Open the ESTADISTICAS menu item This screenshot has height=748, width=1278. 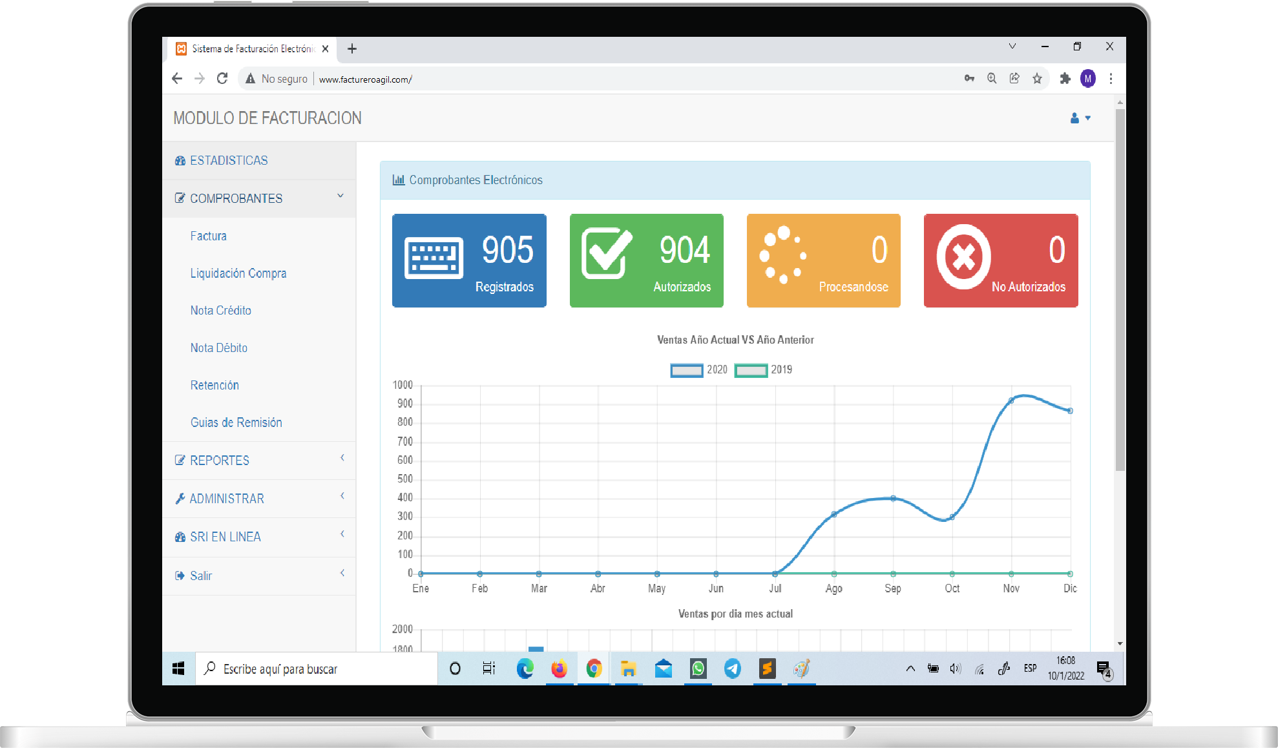click(x=229, y=160)
